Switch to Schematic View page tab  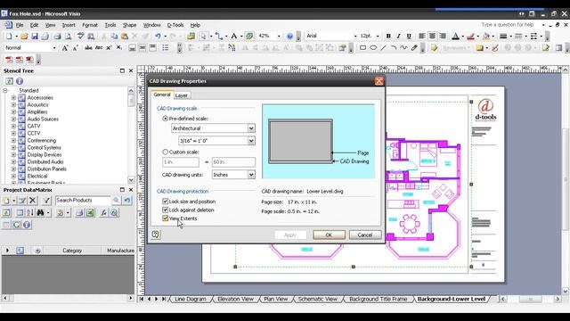coord(317,299)
